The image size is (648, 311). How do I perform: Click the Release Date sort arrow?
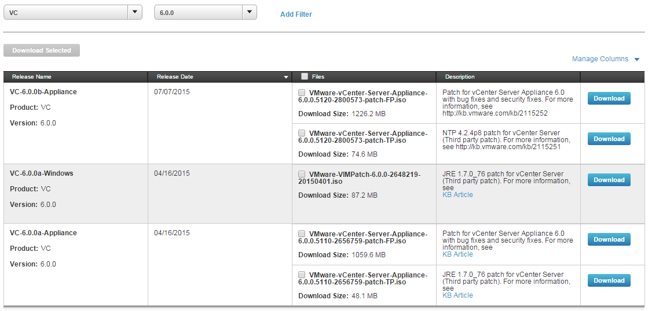(x=285, y=77)
